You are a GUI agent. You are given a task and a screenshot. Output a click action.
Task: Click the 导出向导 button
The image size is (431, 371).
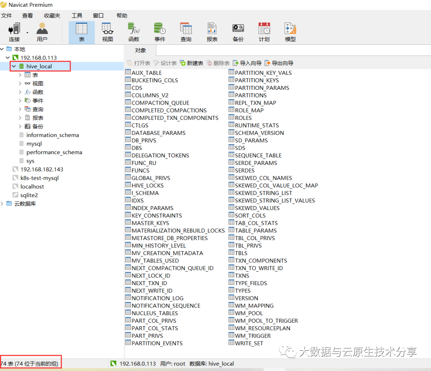pyautogui.click(x=279, y=63)
